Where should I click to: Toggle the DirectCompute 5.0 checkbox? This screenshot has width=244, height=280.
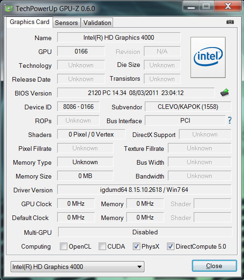click(171, 246)
